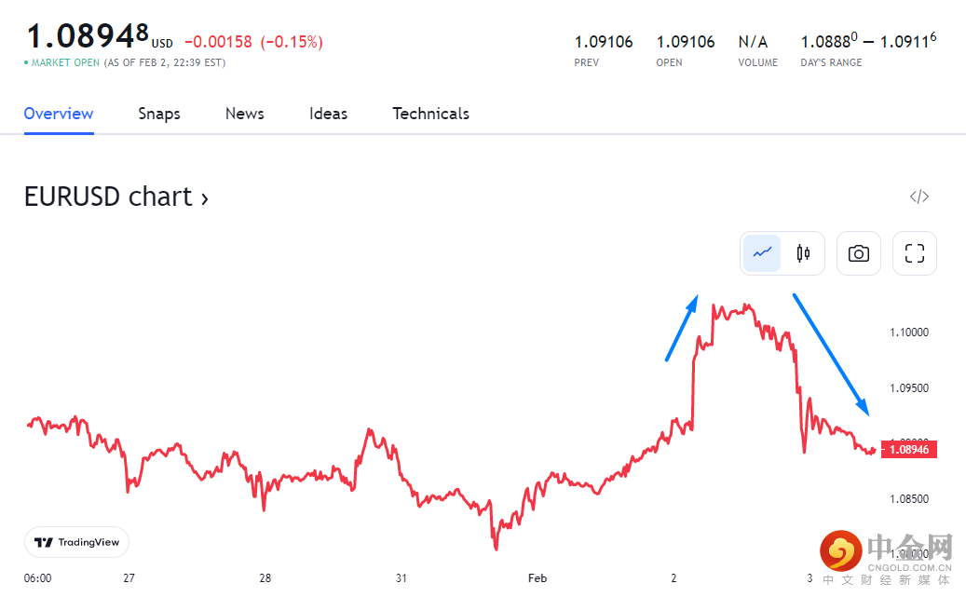Click the 1.10000 level on price axis

tap(910, 332)
